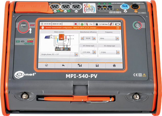Tap the battery level icon
The width and height of the screenshot is (162, 116).
[117, 24]
